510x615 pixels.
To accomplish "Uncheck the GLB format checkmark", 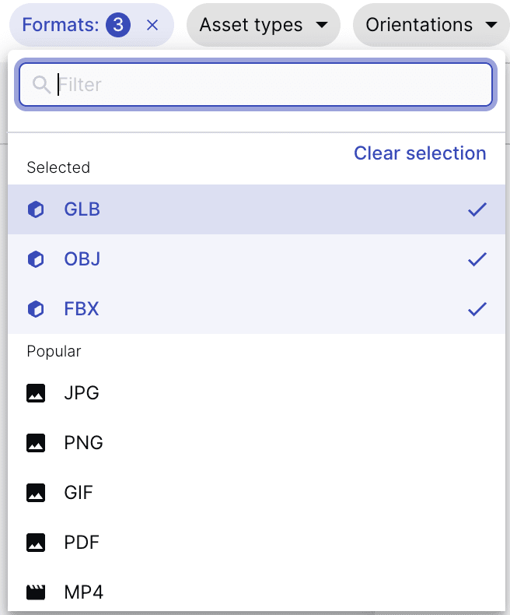I will tap(477, 209).
